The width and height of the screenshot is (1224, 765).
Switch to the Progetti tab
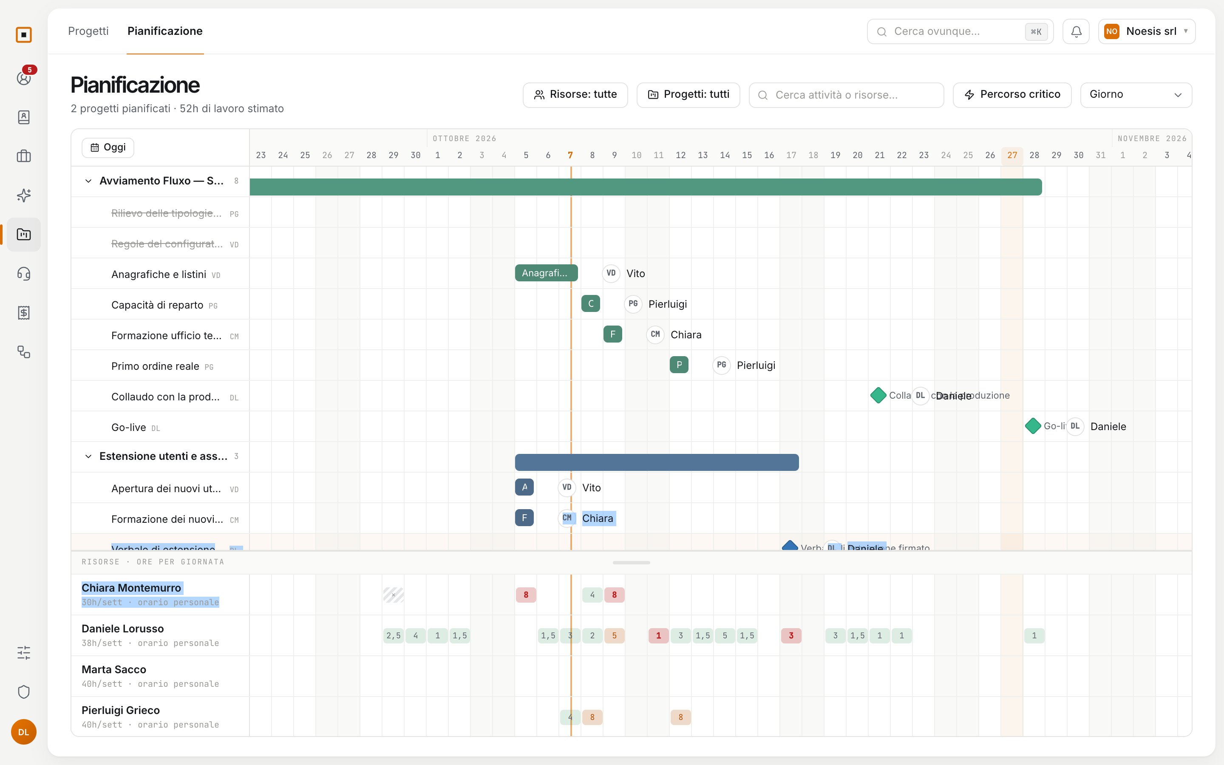88,31
